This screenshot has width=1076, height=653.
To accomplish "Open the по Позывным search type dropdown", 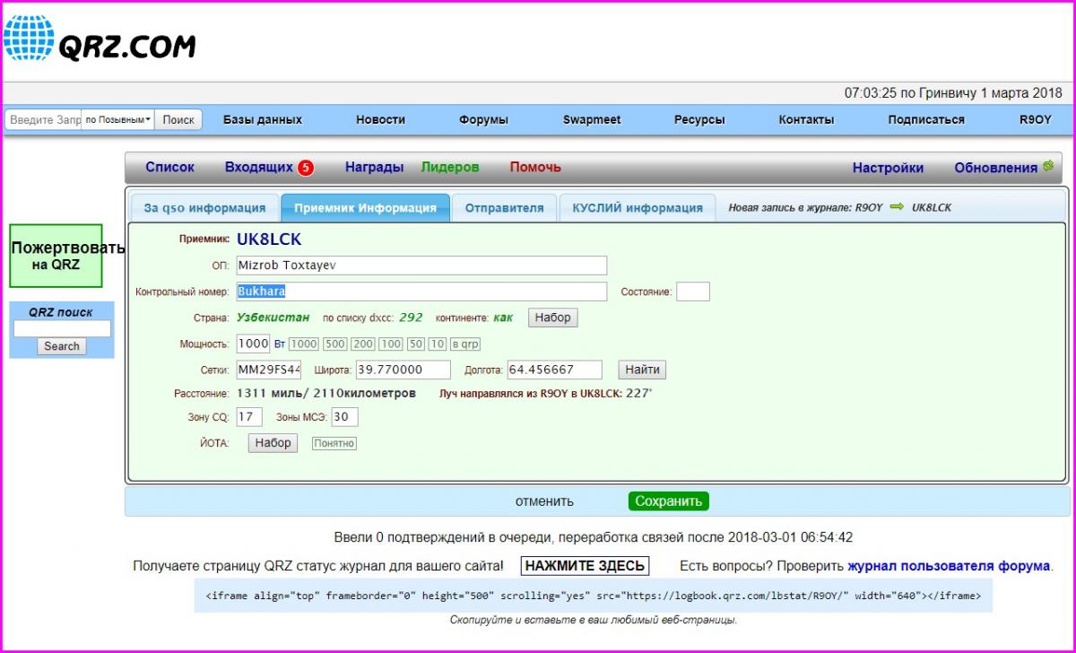I will (x=117, y=119).
